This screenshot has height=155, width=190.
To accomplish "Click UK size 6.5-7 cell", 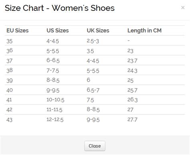I will (x=93, y=90).
